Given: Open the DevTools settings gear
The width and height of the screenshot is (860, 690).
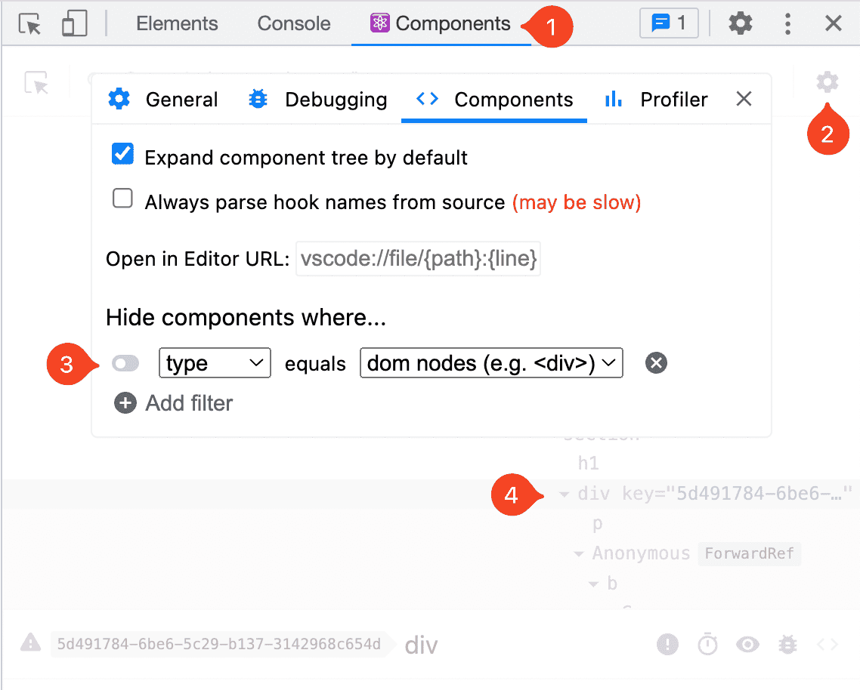Looking at the screenshot, I should (x=740, y=23).
